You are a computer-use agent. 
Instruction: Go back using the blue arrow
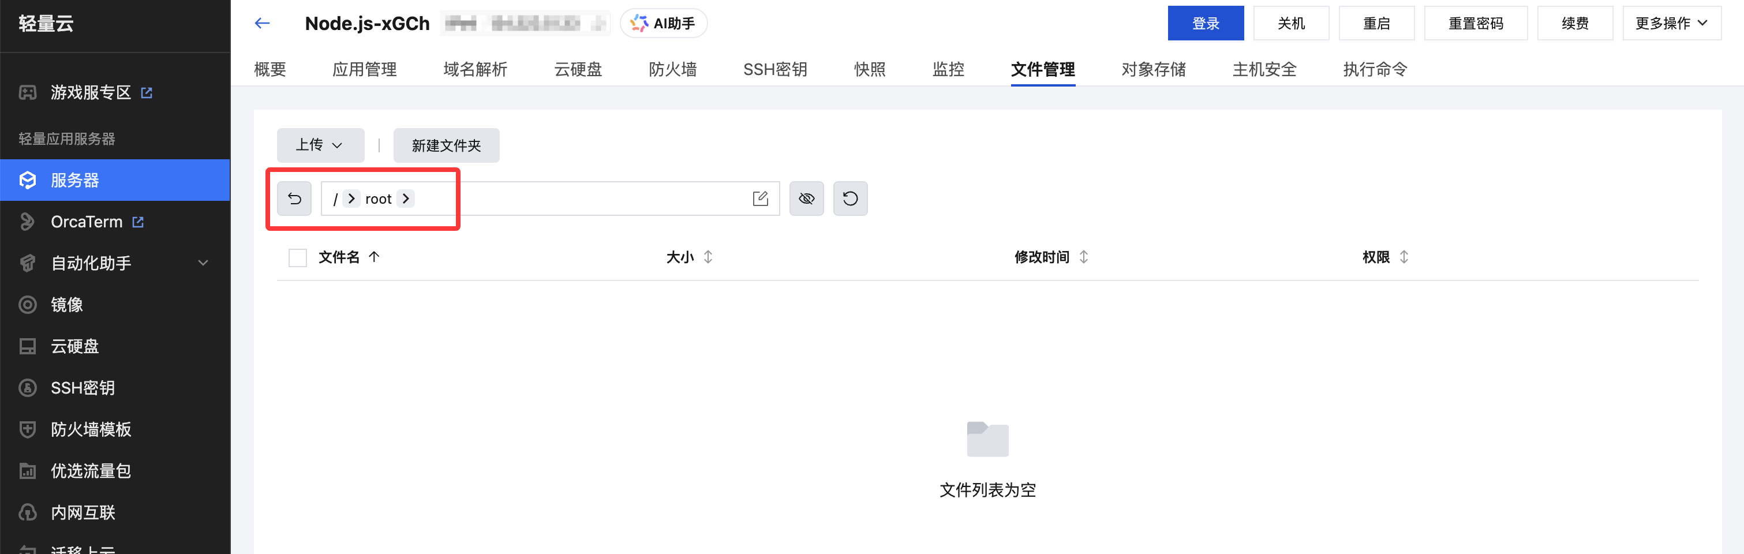click(x=262, y=23)
